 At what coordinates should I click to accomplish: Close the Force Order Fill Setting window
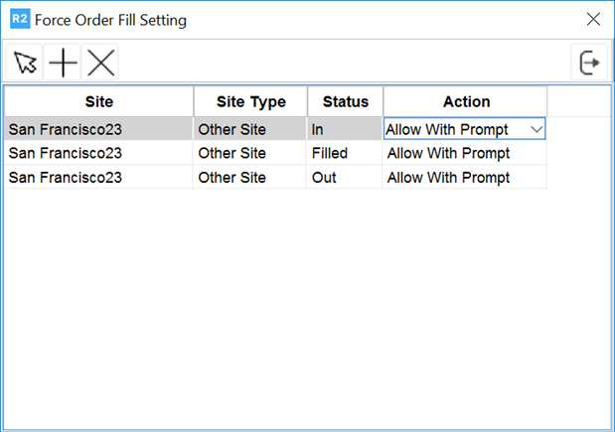593,19
